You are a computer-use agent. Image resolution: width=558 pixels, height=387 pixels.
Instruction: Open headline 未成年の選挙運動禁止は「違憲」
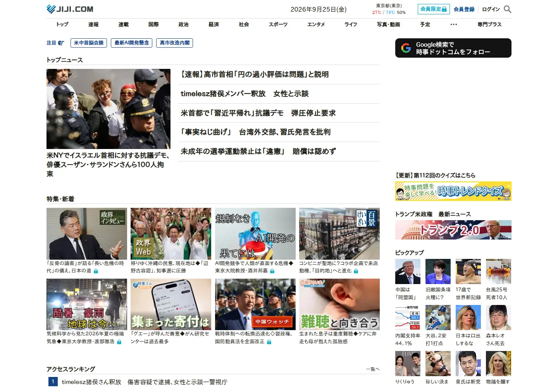258,151
